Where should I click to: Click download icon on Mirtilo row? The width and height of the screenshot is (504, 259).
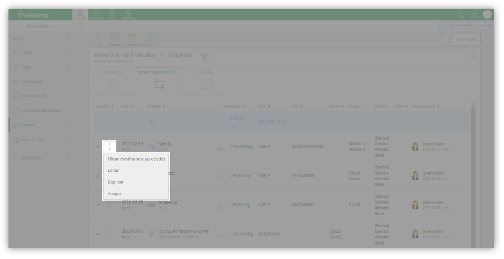(x=219, y=147)
